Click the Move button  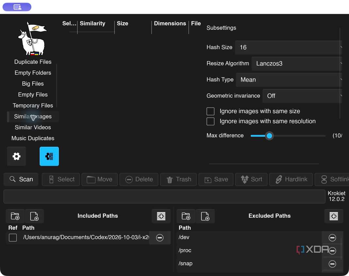(x=99, y=179)
